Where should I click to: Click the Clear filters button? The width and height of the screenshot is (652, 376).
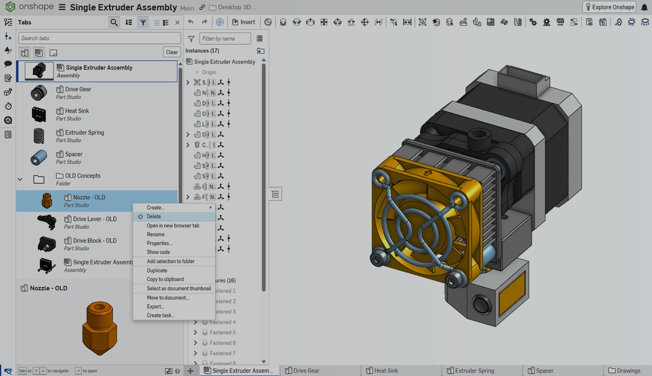point(172,52)
